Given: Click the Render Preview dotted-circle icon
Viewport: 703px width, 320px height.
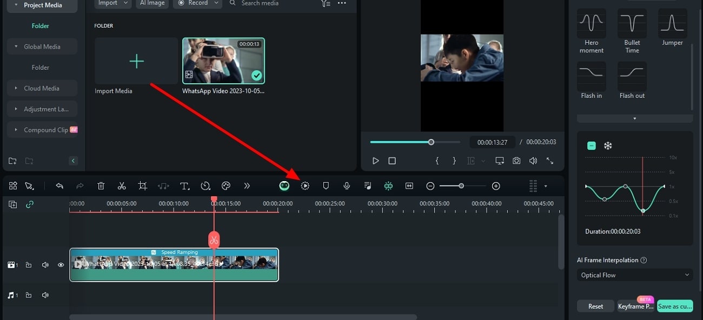Looking at the screenshot, I should [x=305, y=186].
